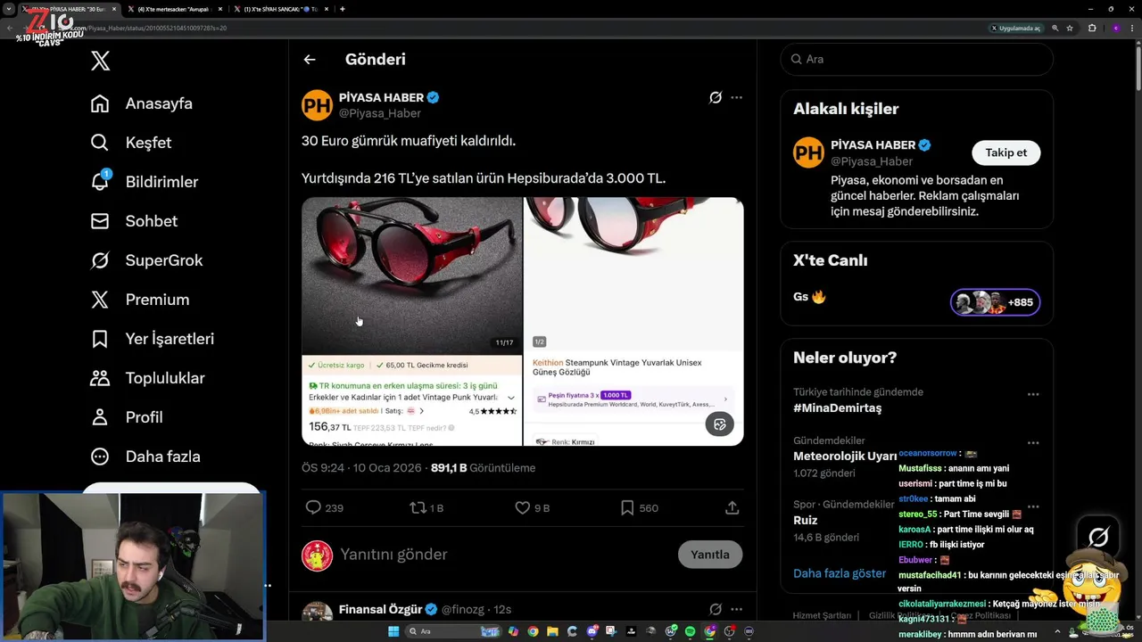This screenshot has width=1142, height=642.
Task: Switch to the SİYAH SANCAK browser tab
Action: (x=281, y=9)
